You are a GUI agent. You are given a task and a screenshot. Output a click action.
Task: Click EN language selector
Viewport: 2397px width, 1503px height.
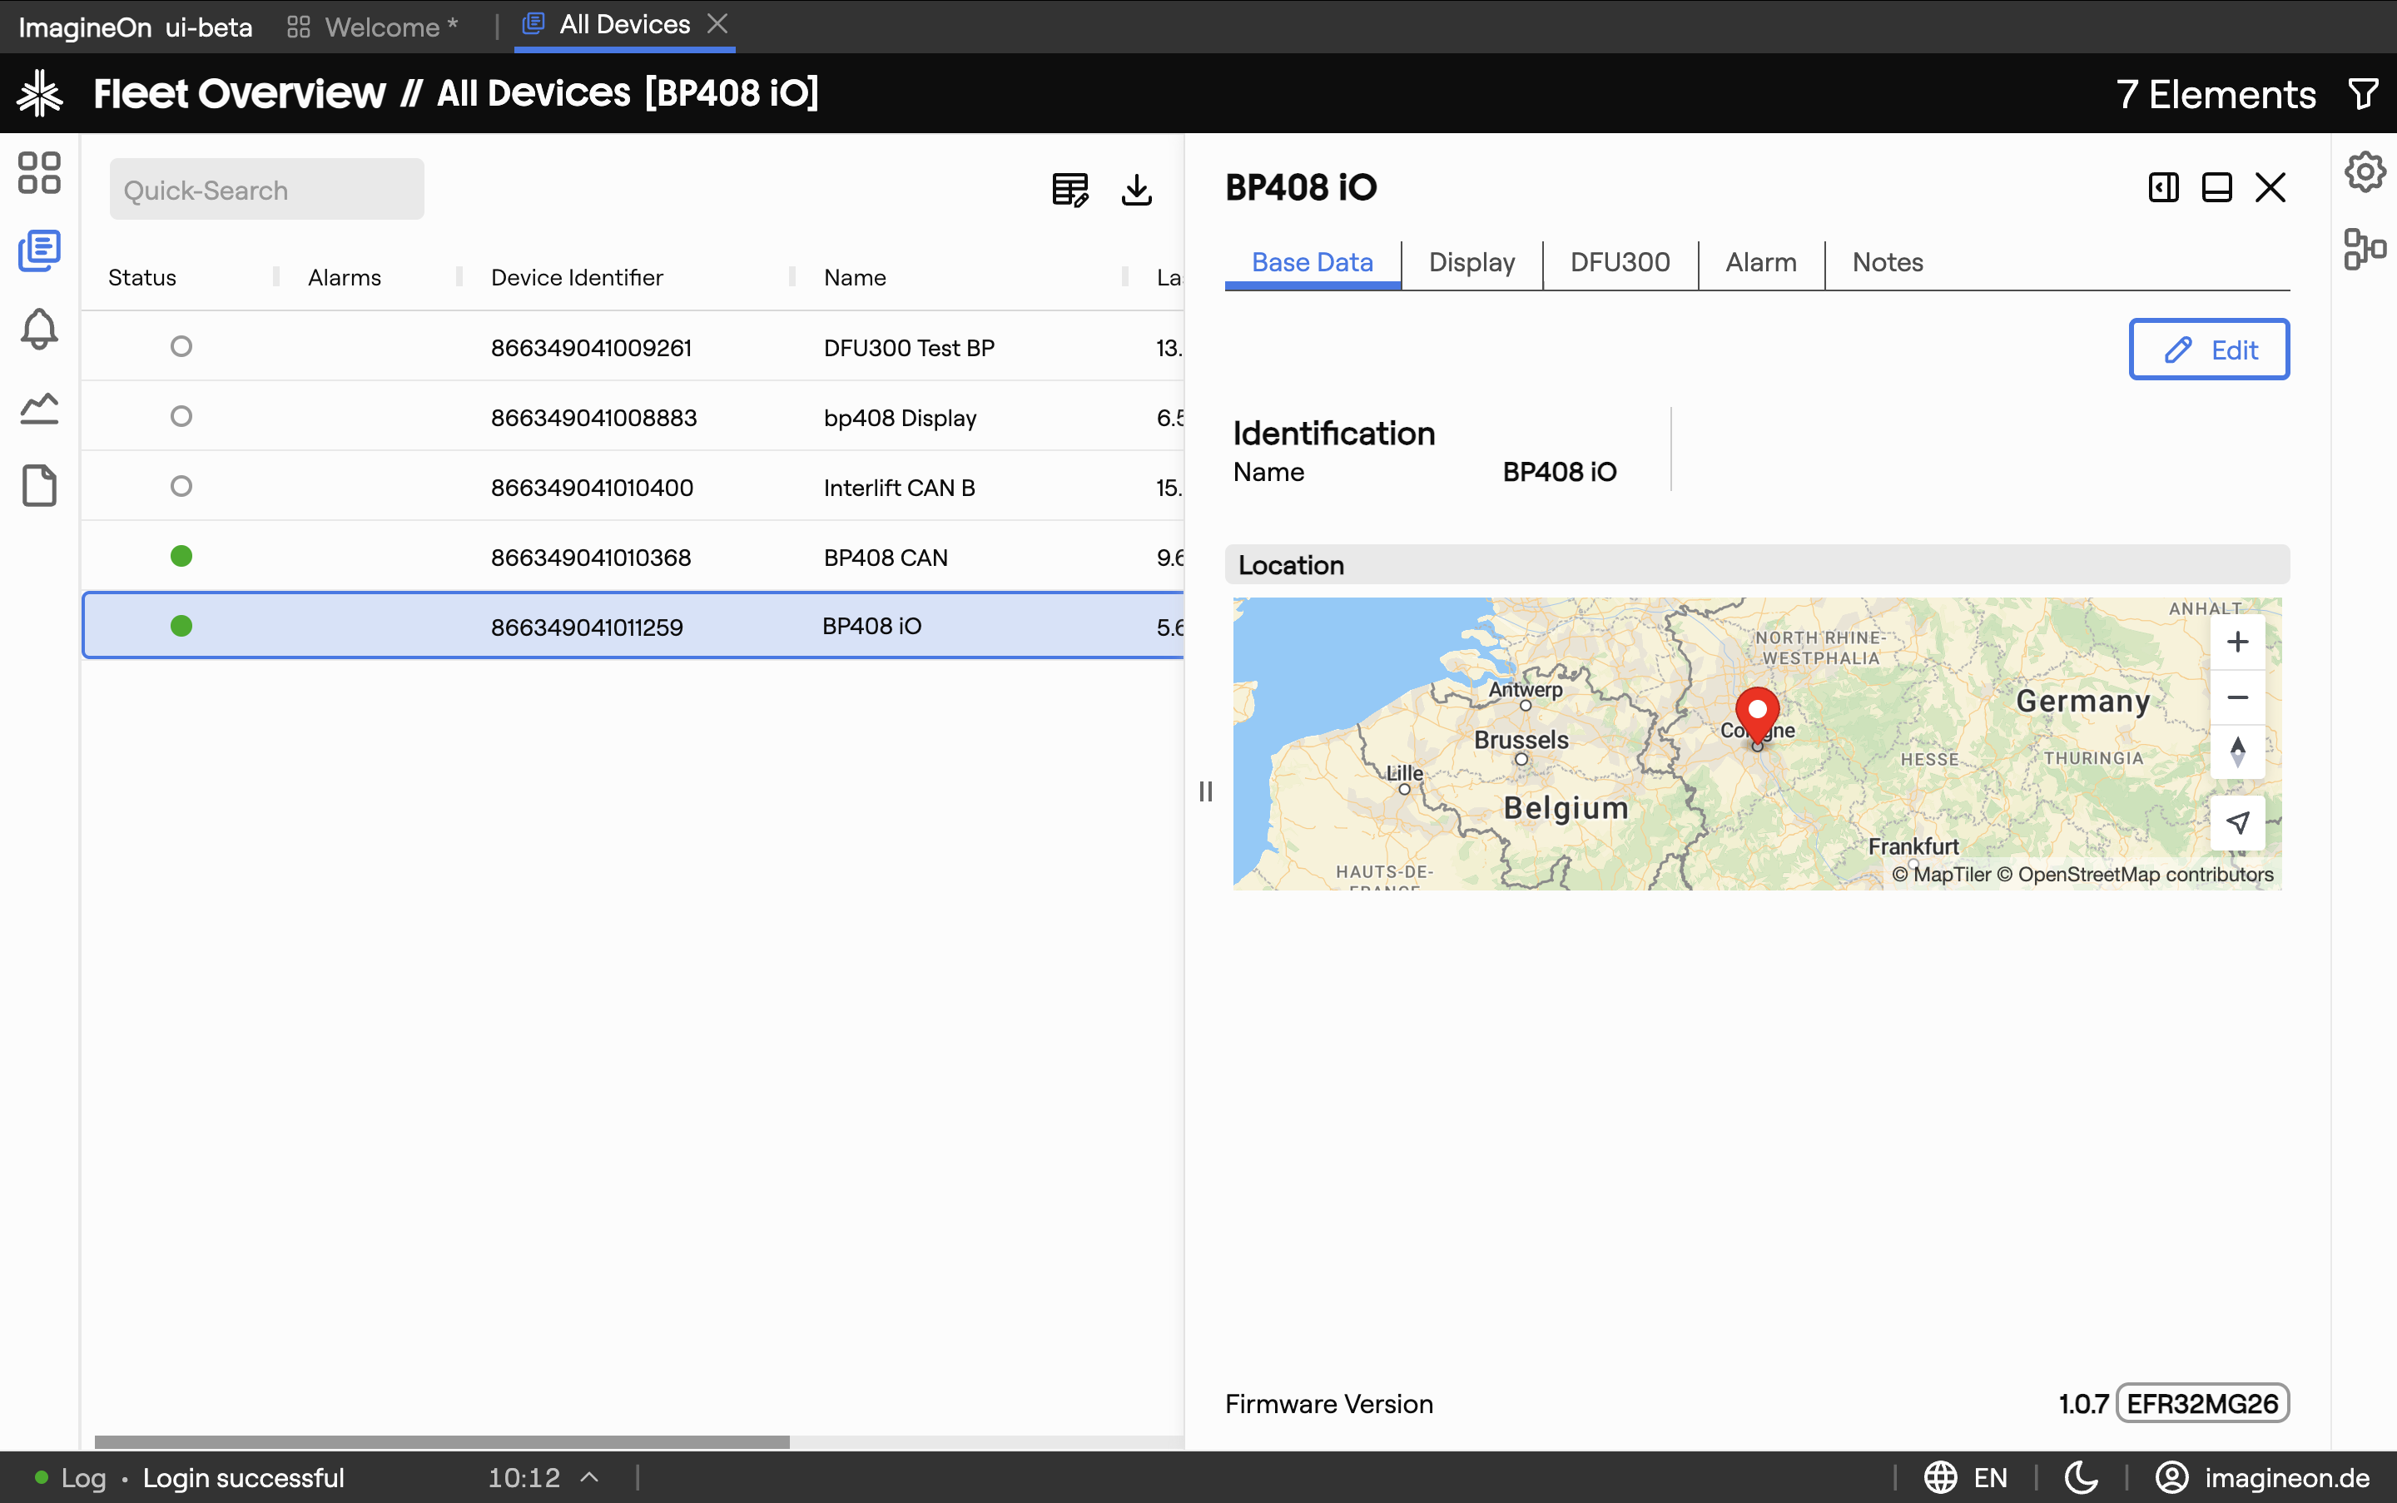(x=1990, y=1478)
